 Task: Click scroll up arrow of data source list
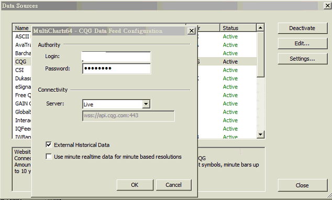point(260,28)
